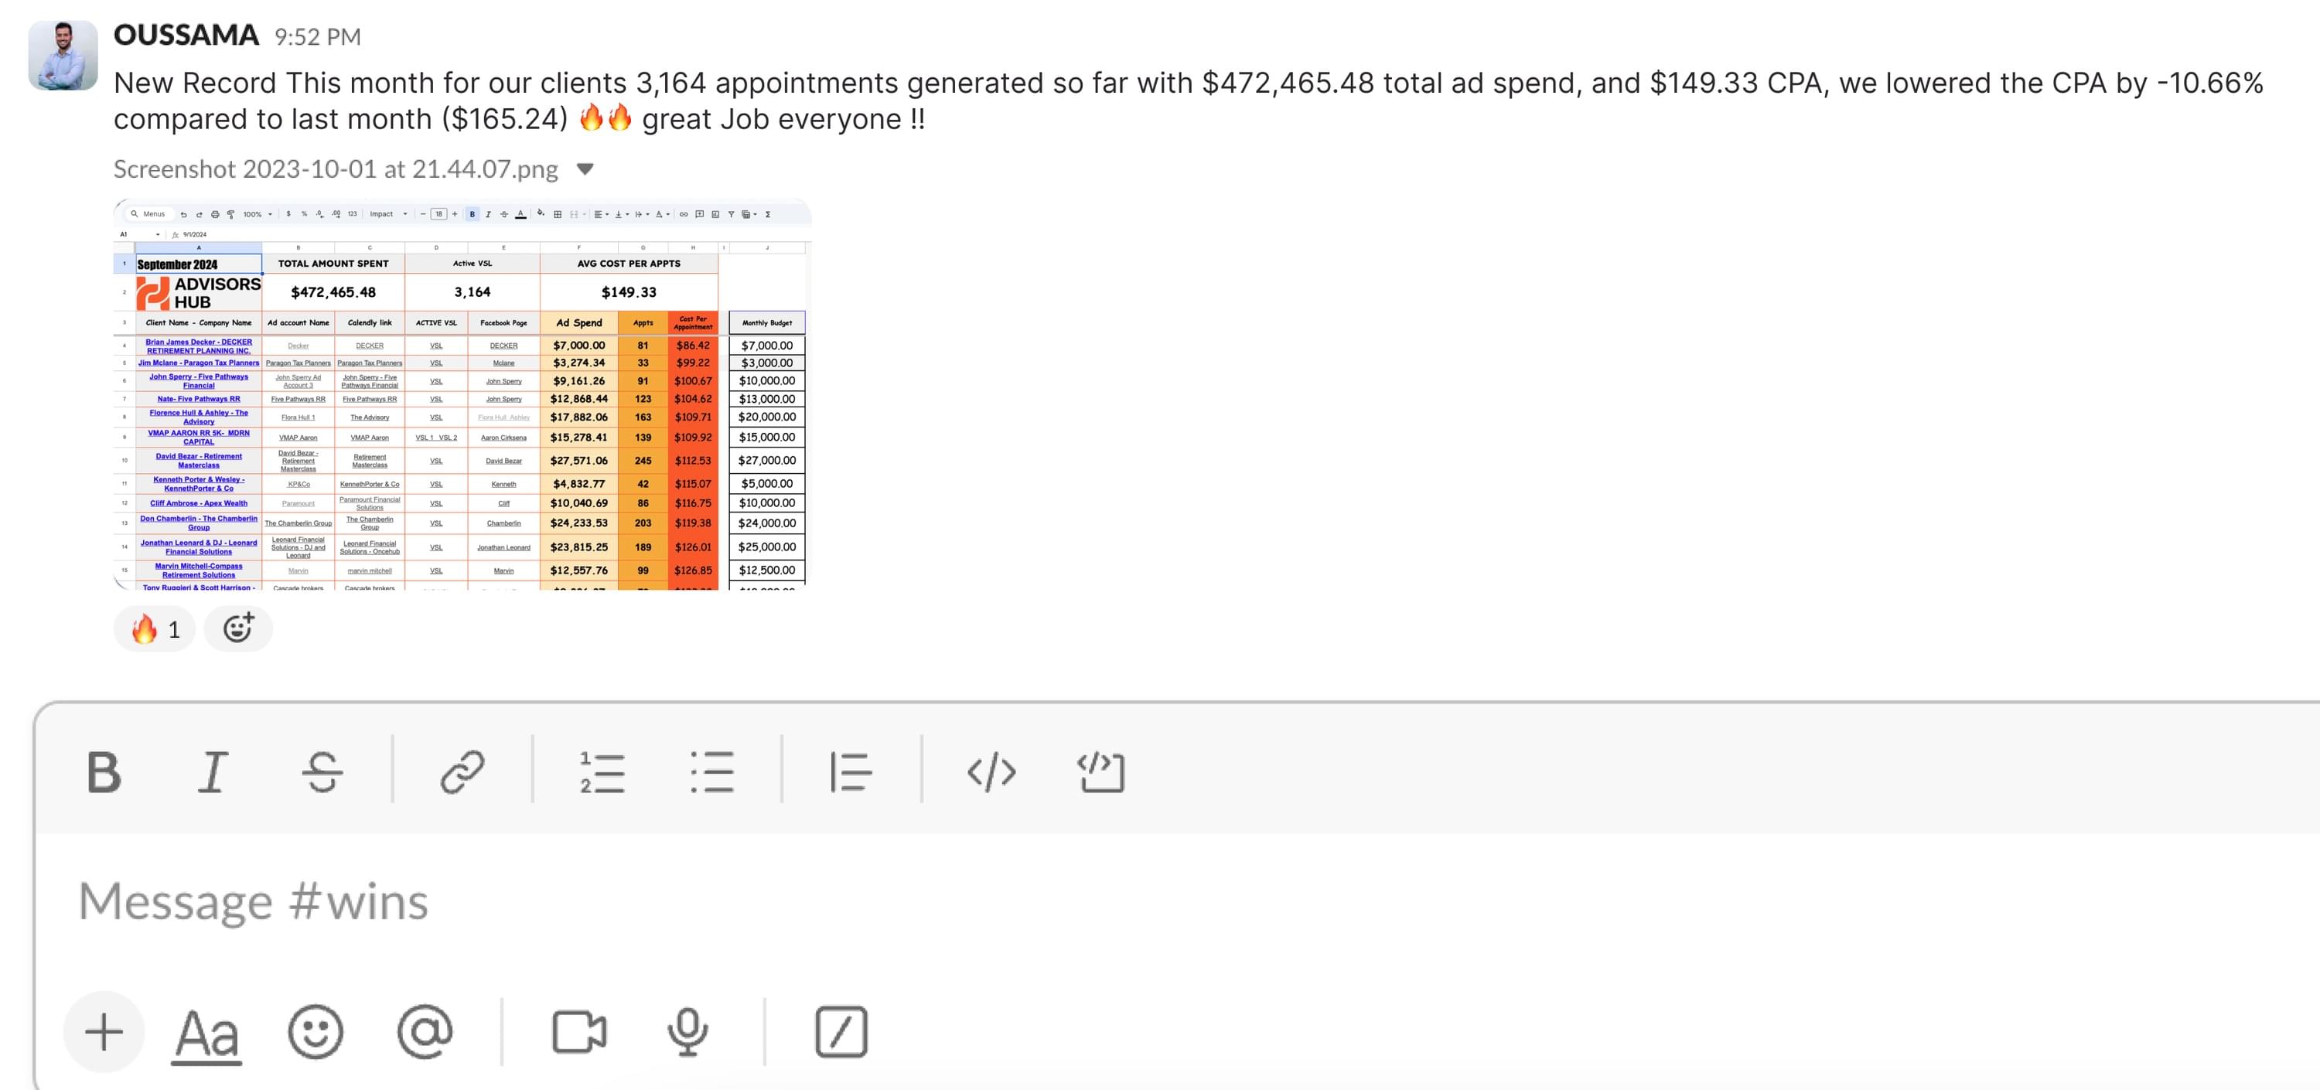
Task: Record an audio clip with microphone
Action: click(687, 1031)
